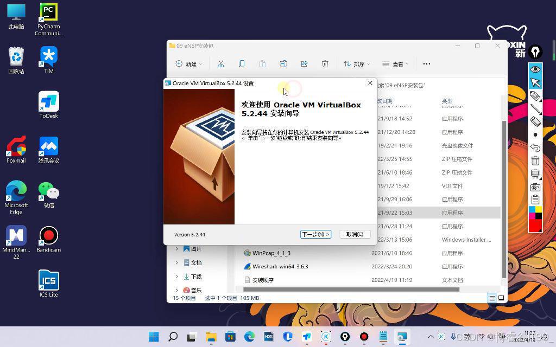Click the Windows Start button on taskbar
The image size is (556, 347).
[x=154, y=337]
